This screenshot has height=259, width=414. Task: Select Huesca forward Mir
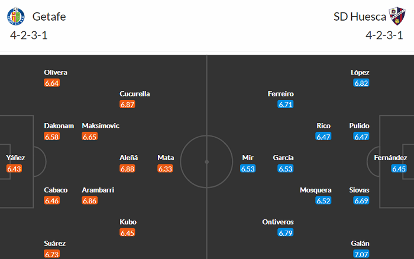[x=248, y=158]
